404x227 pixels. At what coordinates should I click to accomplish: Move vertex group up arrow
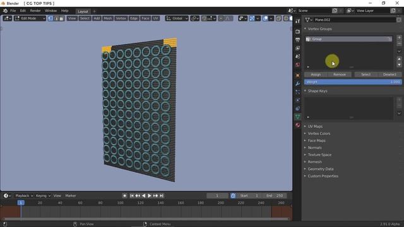point(399,59)
